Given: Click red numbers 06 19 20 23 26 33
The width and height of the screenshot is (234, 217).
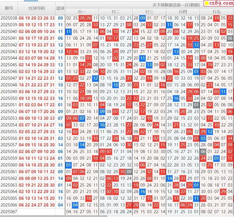Looking at the screenshot, I should pyautogui.click(x=37, y=18).
